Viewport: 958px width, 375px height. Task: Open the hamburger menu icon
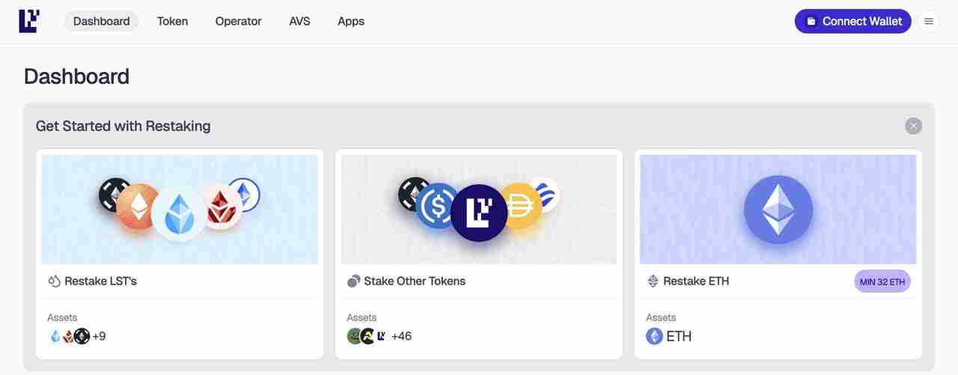pos(929,21)
